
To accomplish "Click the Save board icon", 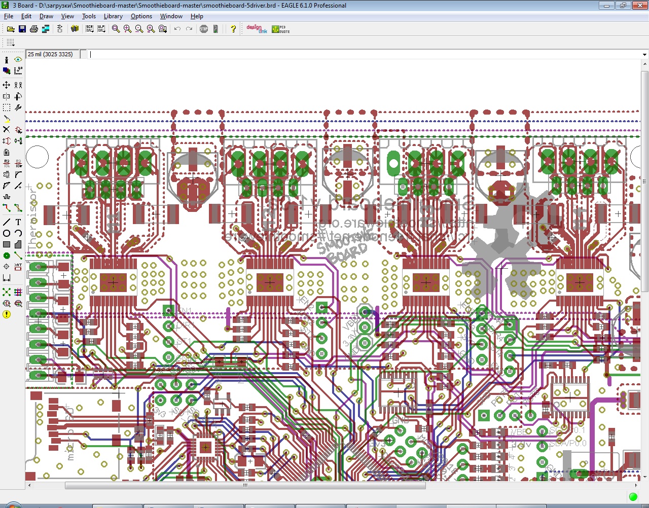I will coord(22,29).
